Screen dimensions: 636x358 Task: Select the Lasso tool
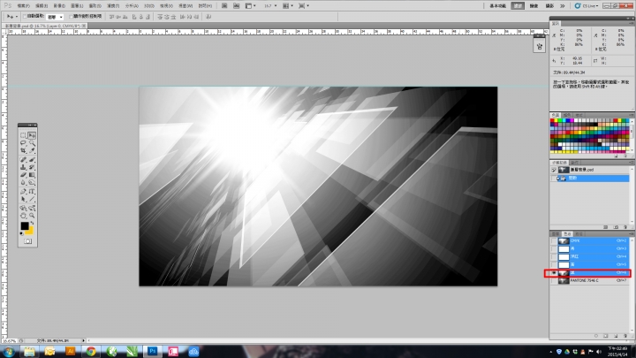[24, 143]
